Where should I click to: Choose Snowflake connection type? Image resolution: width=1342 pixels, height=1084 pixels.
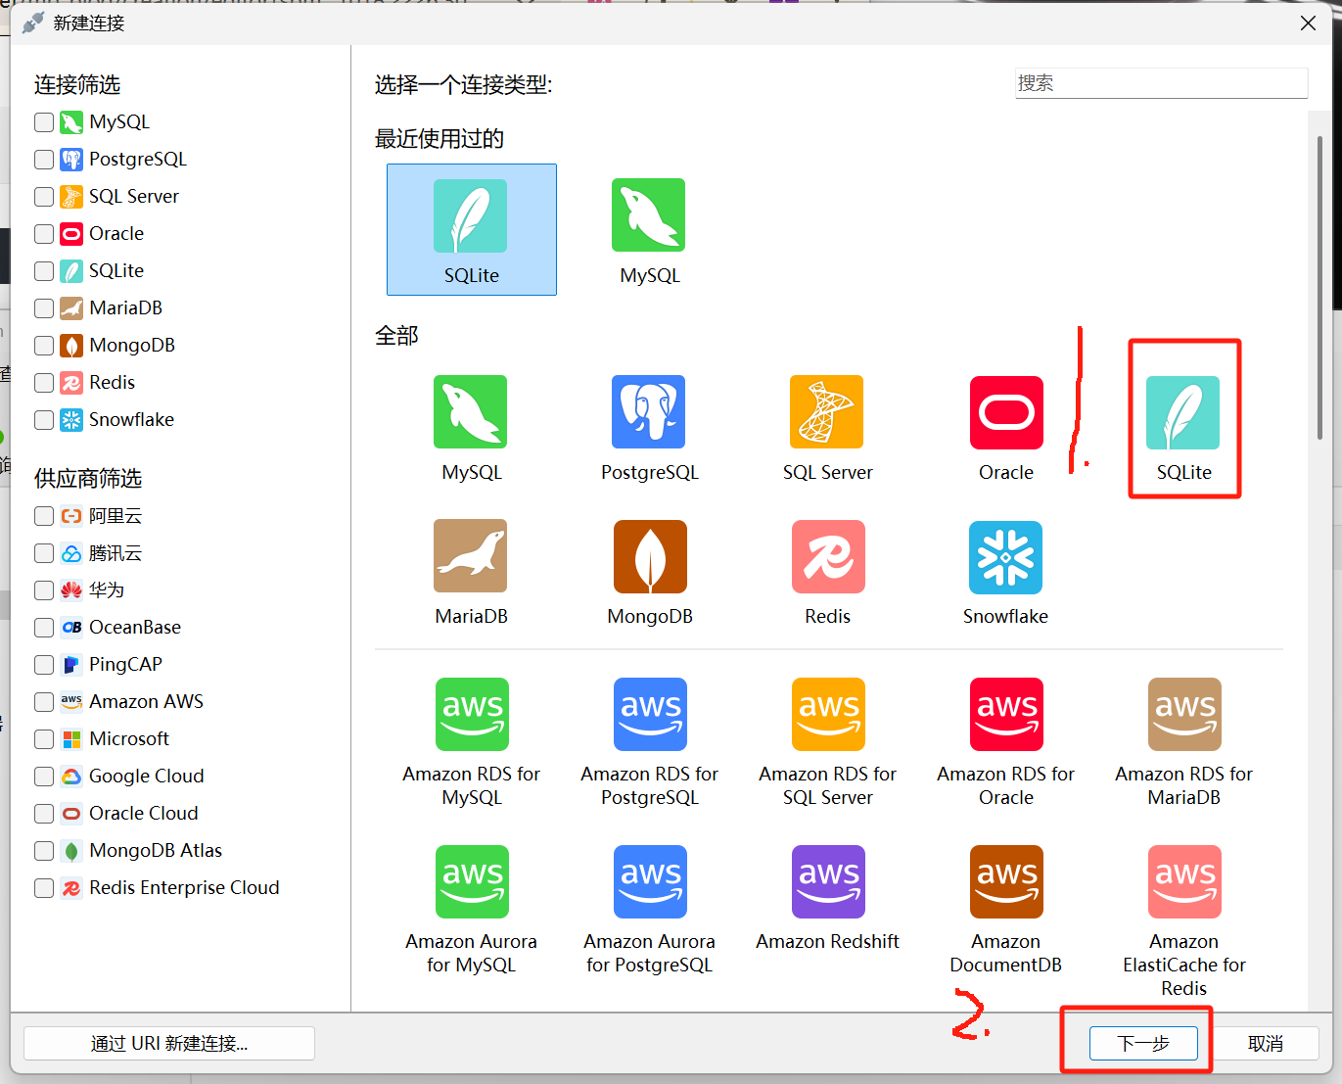point(1005,572)
